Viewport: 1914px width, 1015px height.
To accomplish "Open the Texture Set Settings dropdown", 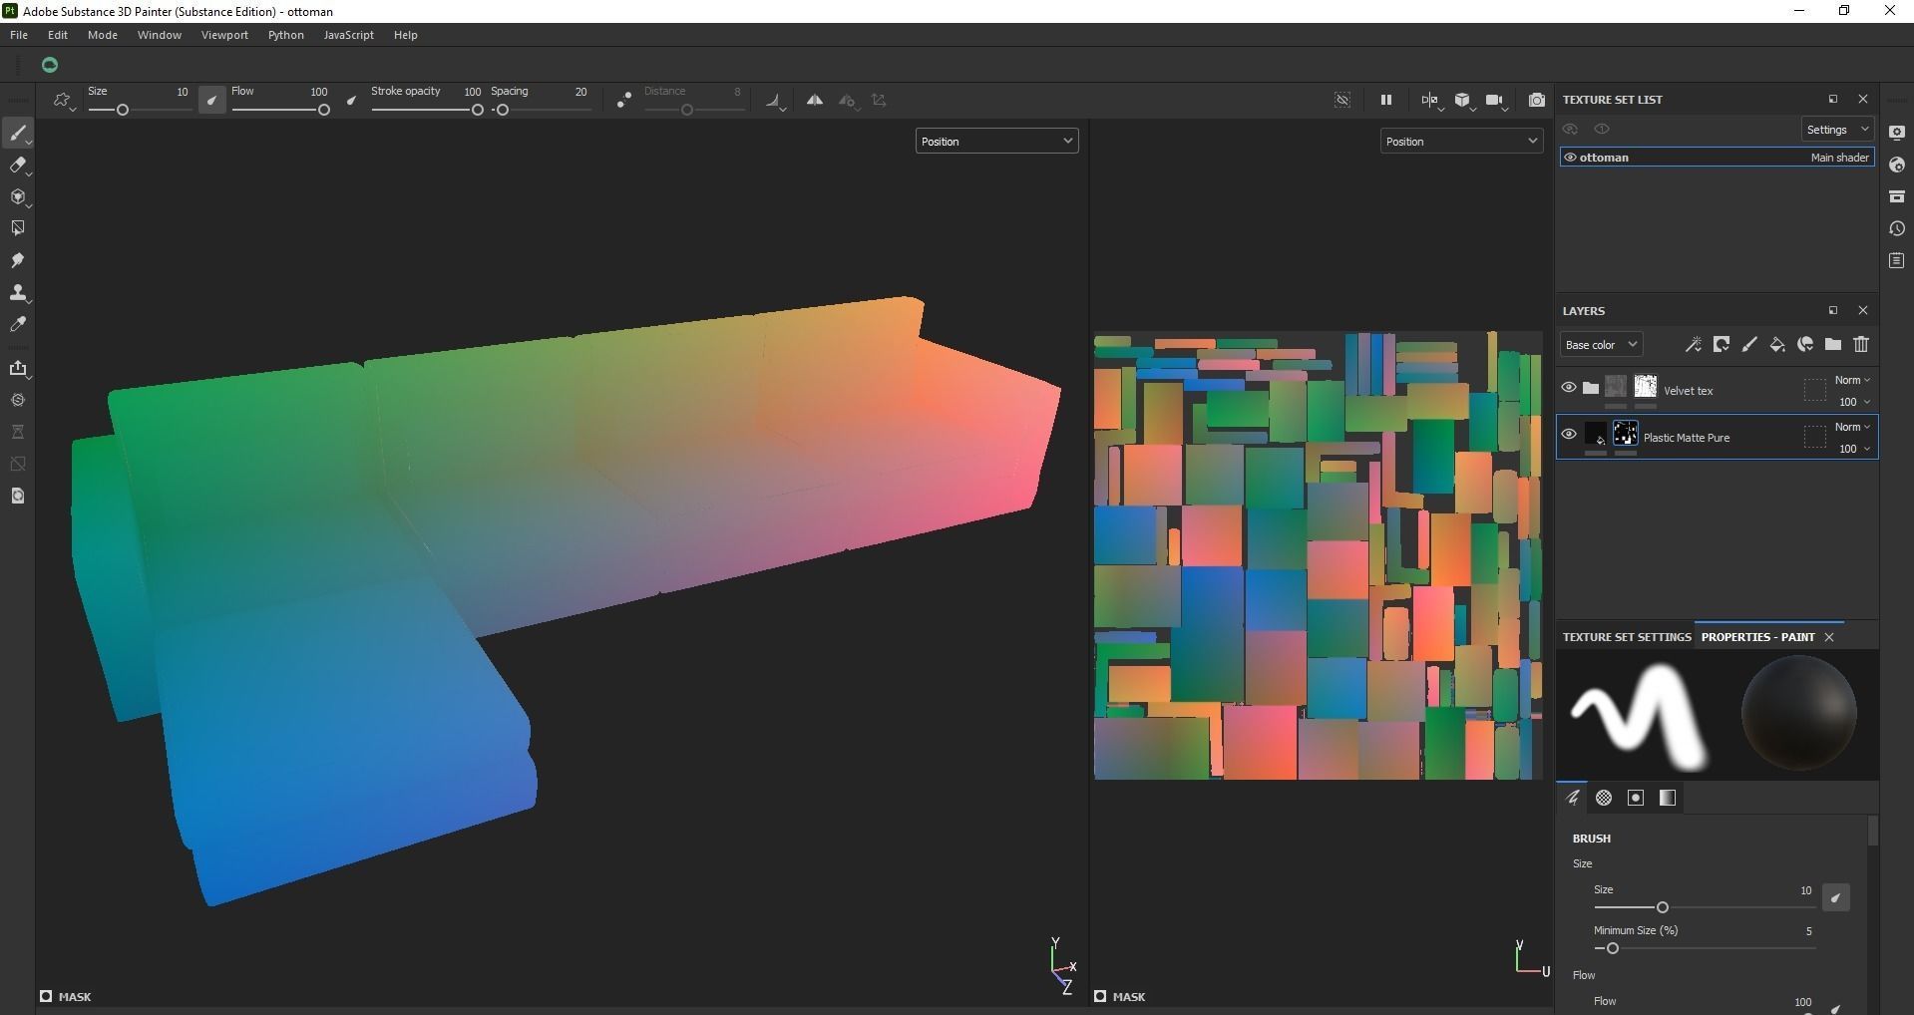I will tap(1837, 130).
